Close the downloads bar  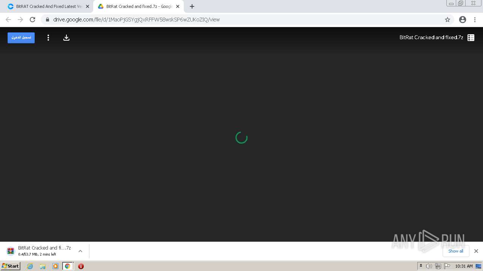coord(476,251)
